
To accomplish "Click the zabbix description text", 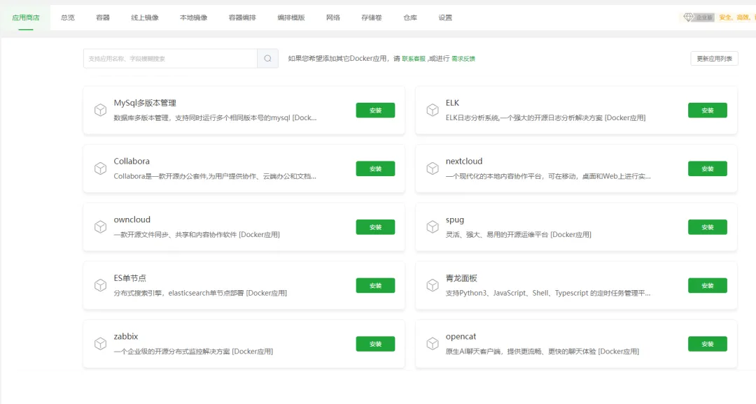I will 193,352.
